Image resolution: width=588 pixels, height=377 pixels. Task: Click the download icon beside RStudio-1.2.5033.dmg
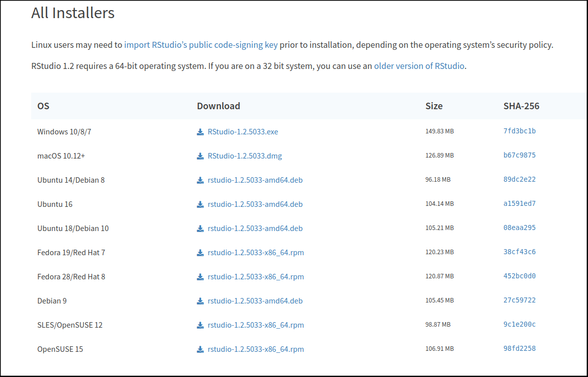tap(200, 156)
